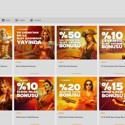Click the orange bar under % 15 Anlık Spor

click(119, 124)
